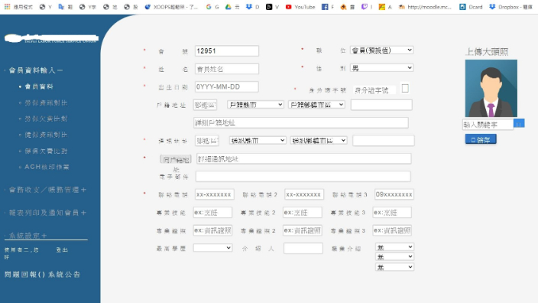Open the 最高學歷 education dropdown
Image resolution: width=538 pixels, height=303 pixels.
pyautogui.click(x=212, y=248)
